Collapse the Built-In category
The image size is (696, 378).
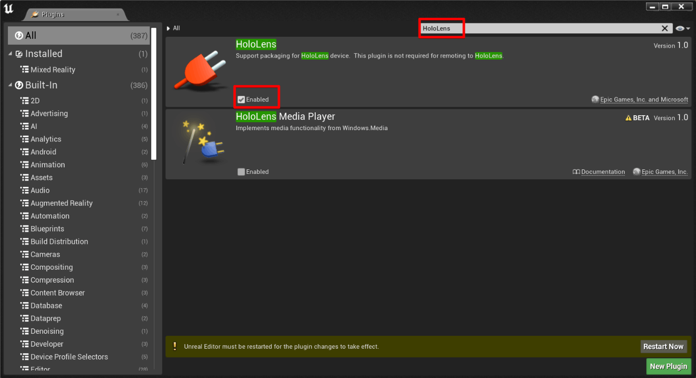coord(9,85)
